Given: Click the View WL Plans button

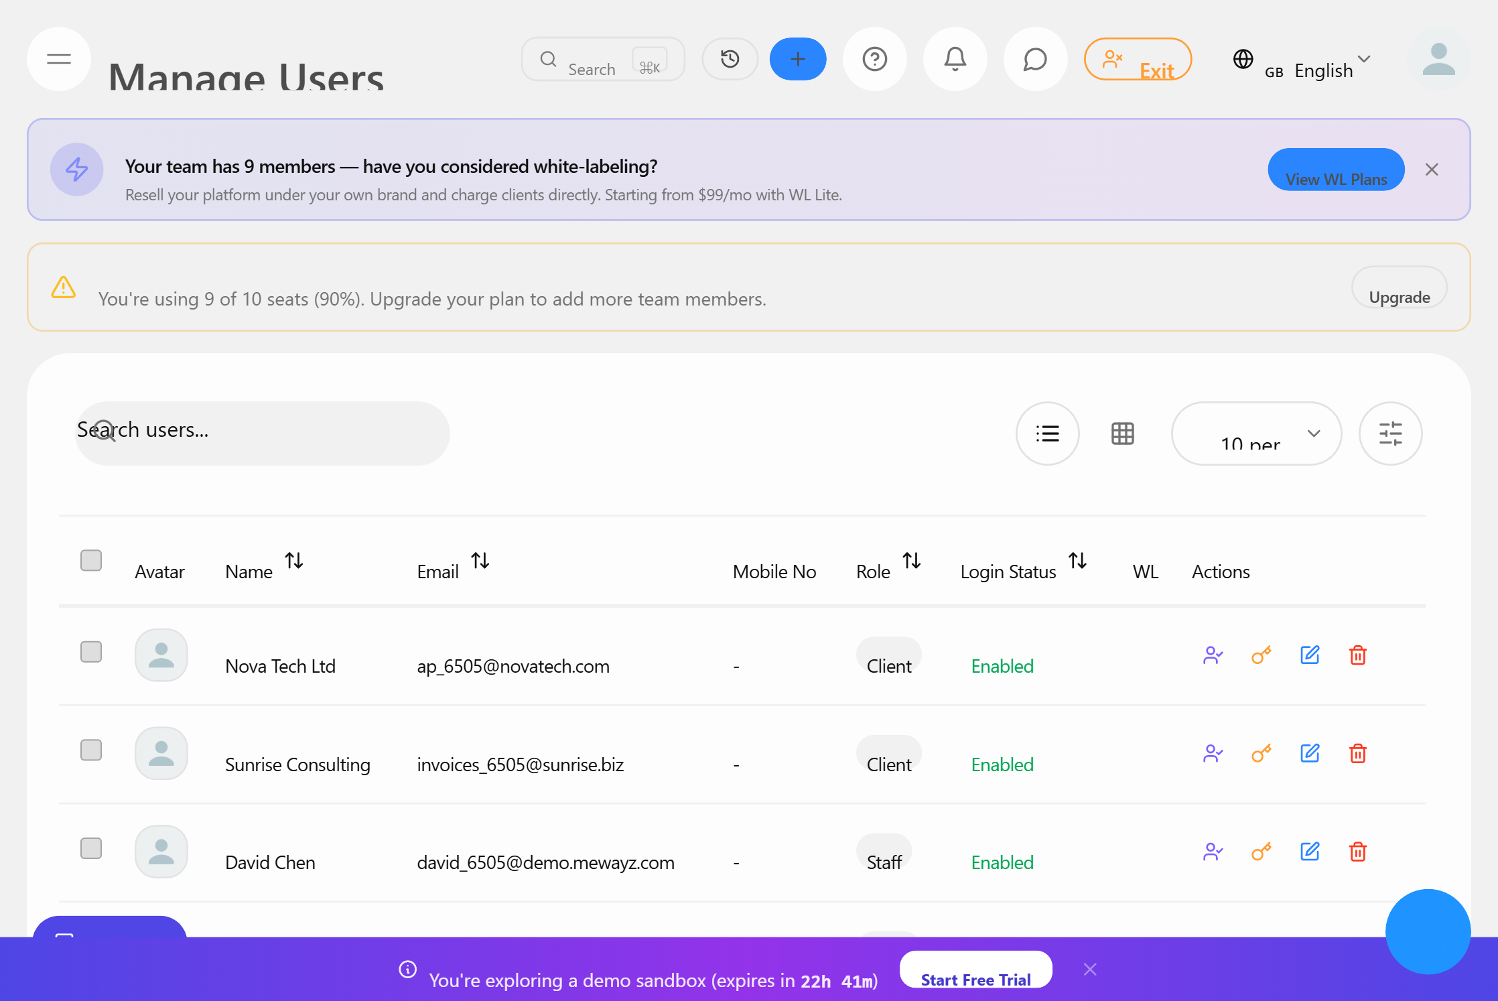Looking at the screenshot, I should pos(1336,170).
